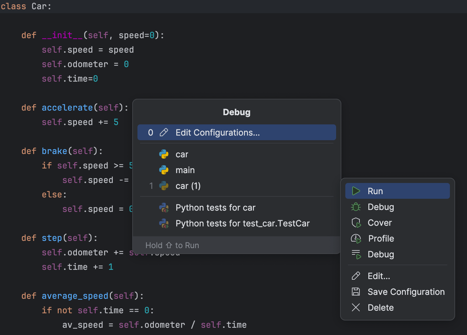Click the green Run arrow icon
Screen dimensions: 467x335
356,191
